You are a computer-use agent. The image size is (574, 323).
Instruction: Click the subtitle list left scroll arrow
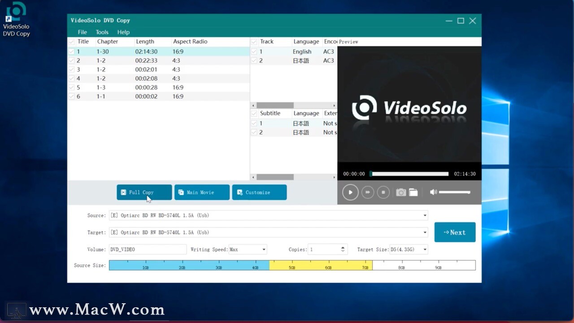(253, 177)
